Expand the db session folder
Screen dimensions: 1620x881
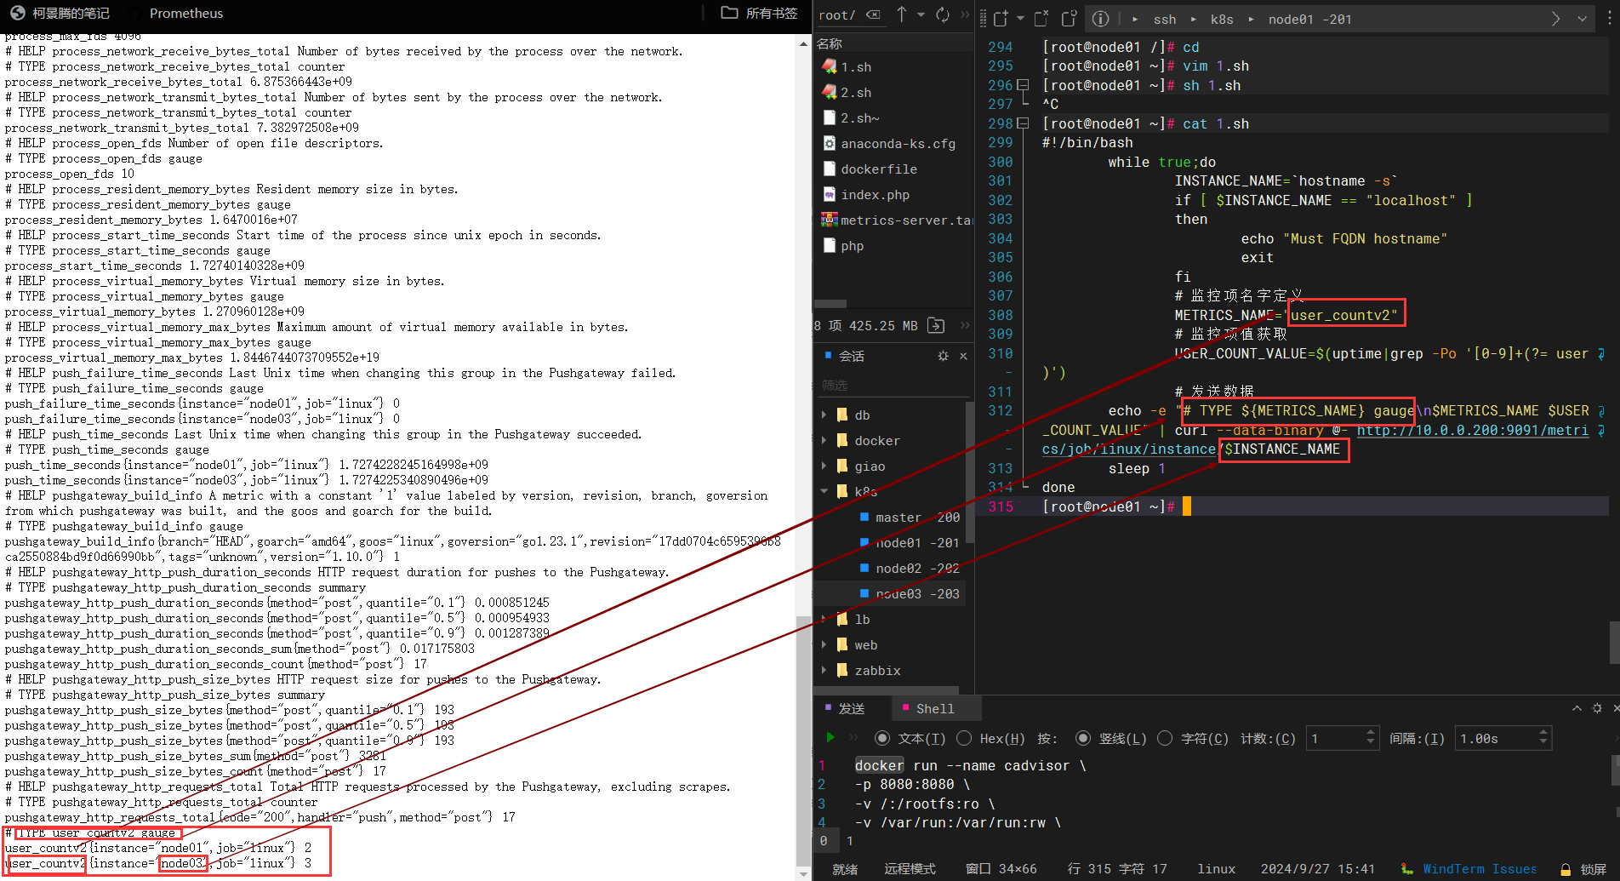824,415
